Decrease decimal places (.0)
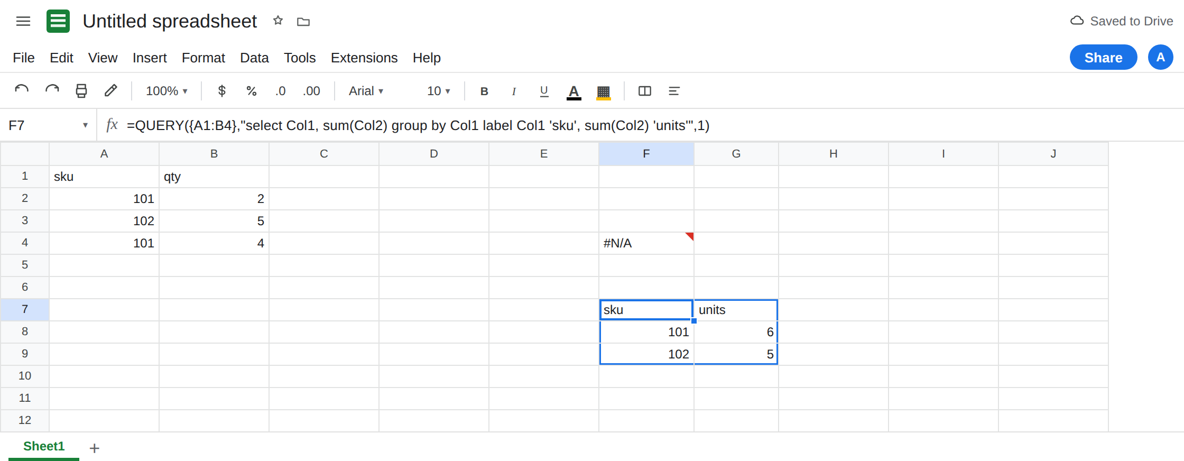 [x=280, y=91]
